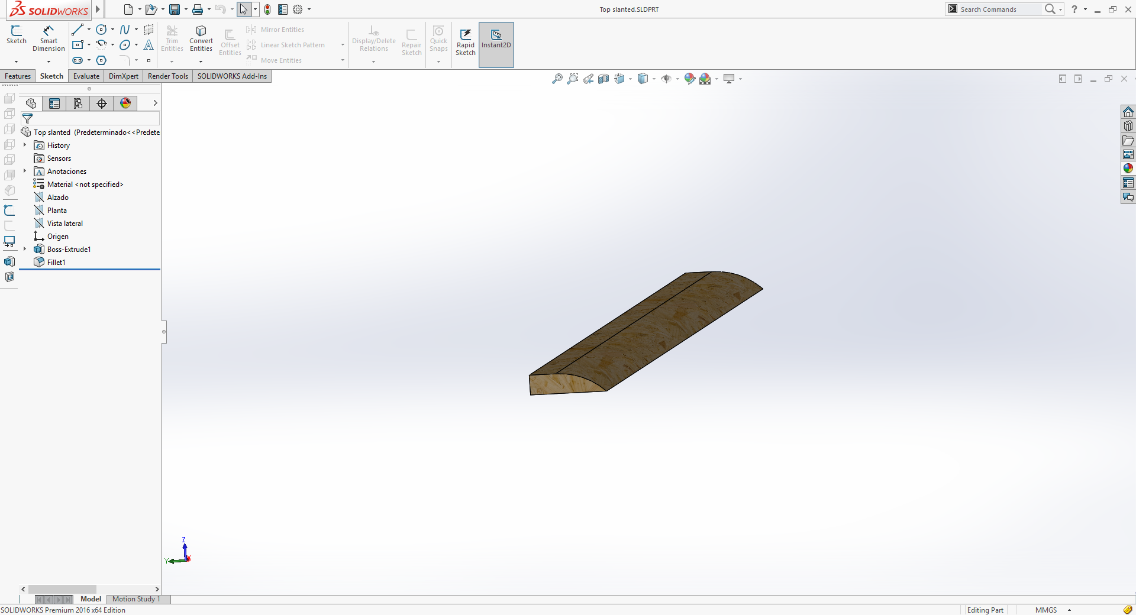1136x615 pixels.
Task: Click the Help question mark icon
Action: point(1074,9)
